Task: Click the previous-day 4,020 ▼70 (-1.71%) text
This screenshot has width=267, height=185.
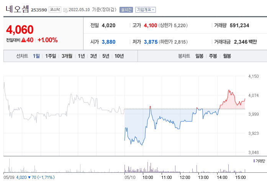Action: (35, 177)
